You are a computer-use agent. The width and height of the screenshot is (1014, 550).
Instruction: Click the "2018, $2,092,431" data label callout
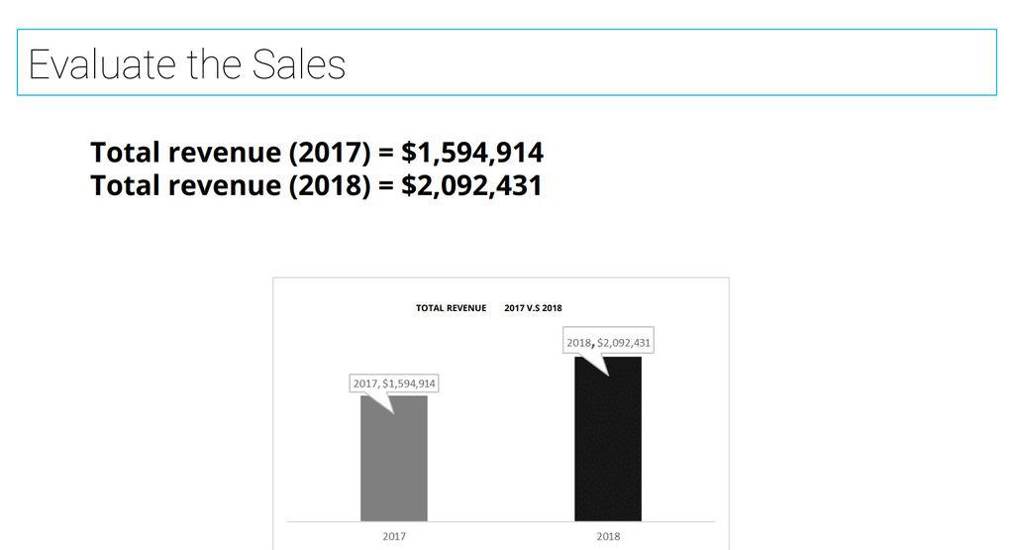(609, 340)
